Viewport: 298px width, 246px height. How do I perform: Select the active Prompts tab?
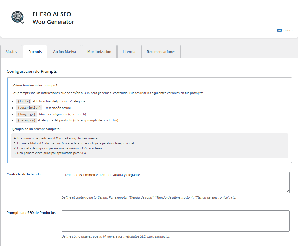tap(35, 52)
